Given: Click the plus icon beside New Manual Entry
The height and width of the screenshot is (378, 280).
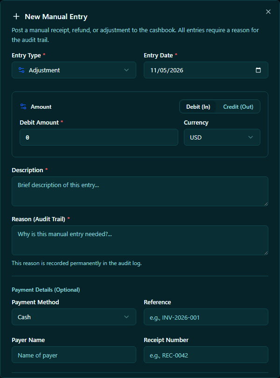Looking at the screenshot, I should [16, 17].
